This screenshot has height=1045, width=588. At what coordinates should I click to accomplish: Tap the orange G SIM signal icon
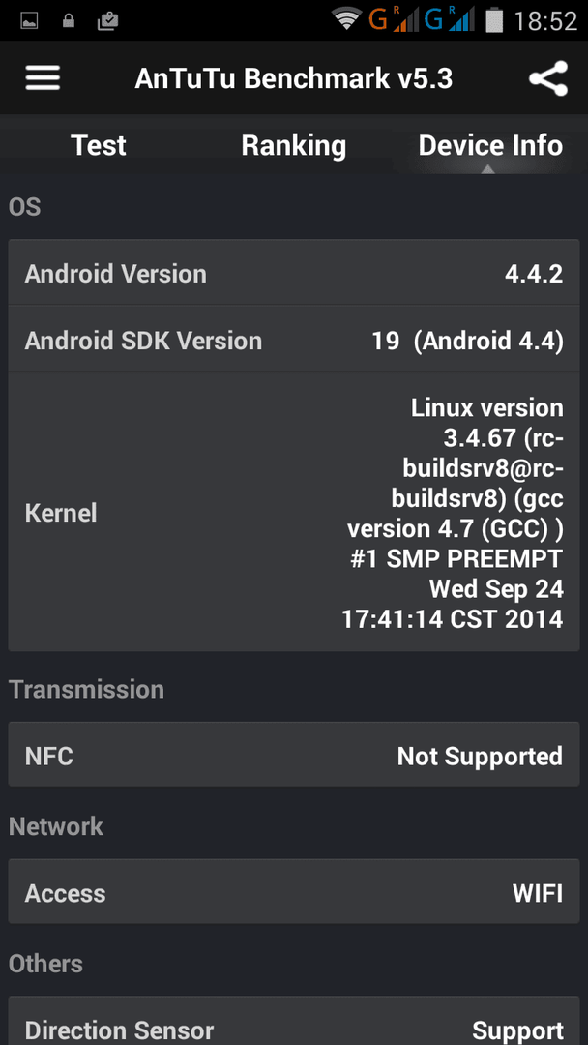(x=395, y=20)
